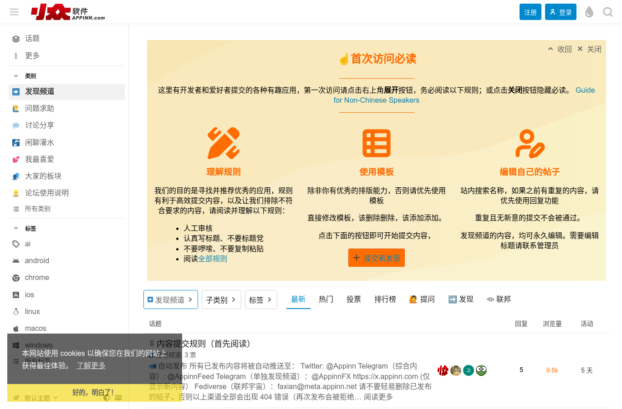Screen dimensions: 622x409
Task: Click the 话题 layers icon in sidebar
Action: (16, 39)
